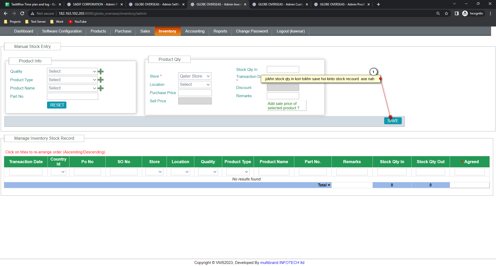
Task: Open the Projects bookmark folder
Action: [12, 22]
